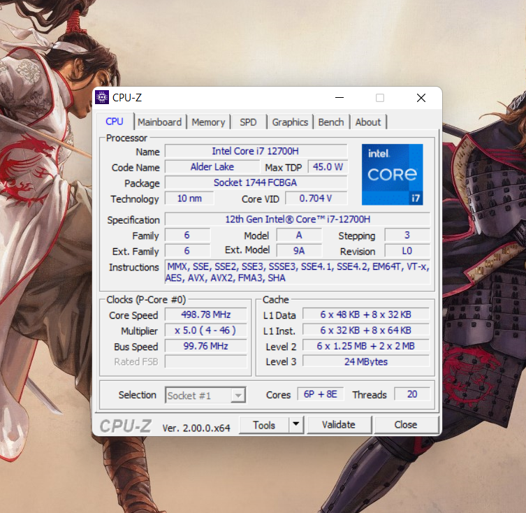Go to the Graphics tab
Image resolution: width=526 pixels, height=513 pixels.
290,122
